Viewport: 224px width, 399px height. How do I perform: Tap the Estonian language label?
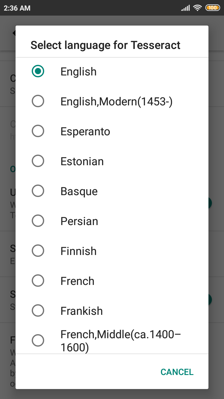tap(82, 161)
